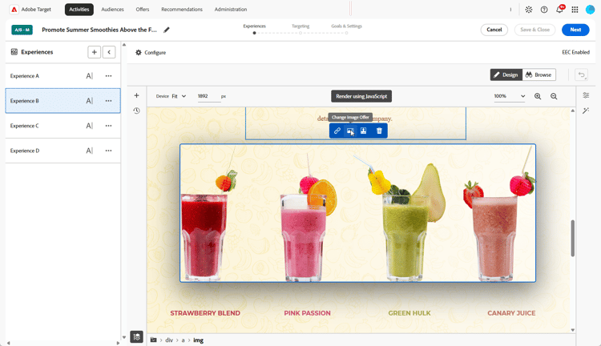Open the Audiences tab
Screen dimensions: 601x346
(112, 9)
